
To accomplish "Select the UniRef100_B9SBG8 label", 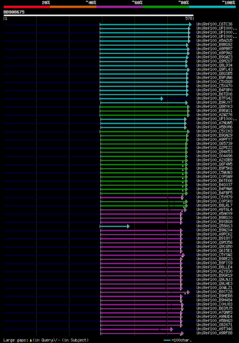I will pos(214,222).
